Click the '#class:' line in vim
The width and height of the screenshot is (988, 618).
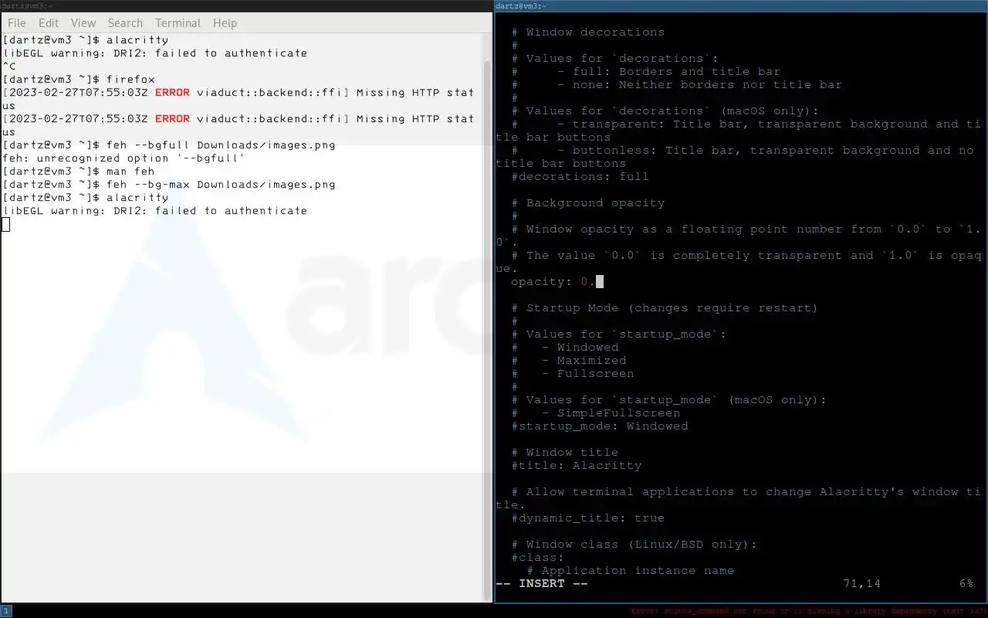pyautogui.click(x=537, y=558)
